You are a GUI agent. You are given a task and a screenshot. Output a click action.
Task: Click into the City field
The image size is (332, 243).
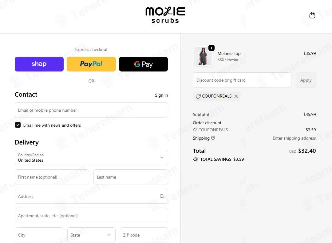pos(39,235)
